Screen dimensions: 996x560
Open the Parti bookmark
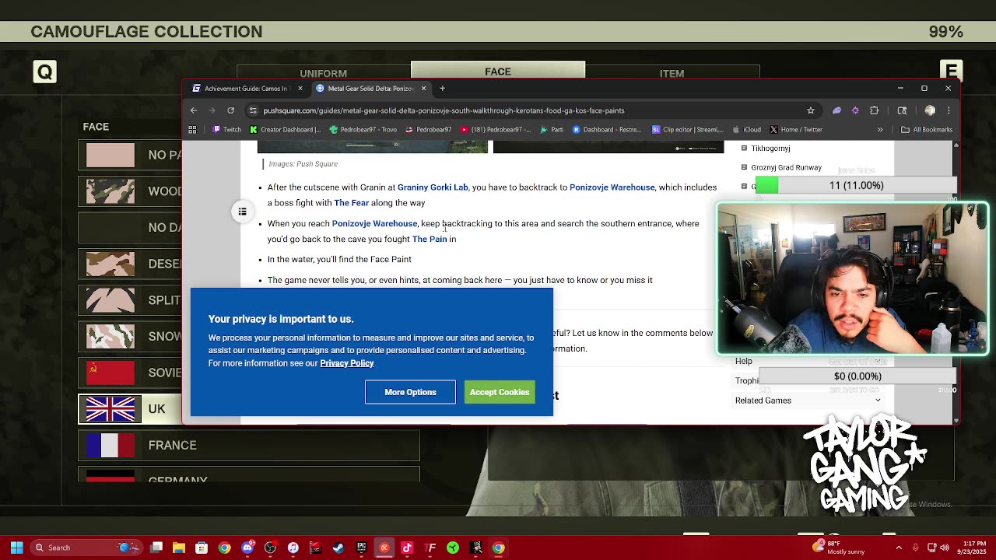tap(552, 130)
